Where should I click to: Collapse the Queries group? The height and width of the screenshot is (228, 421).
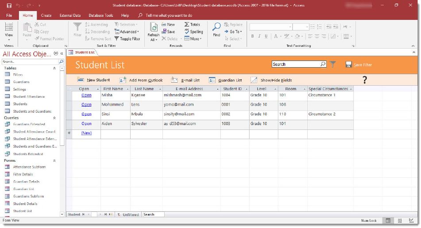click(x=54, y=118)
